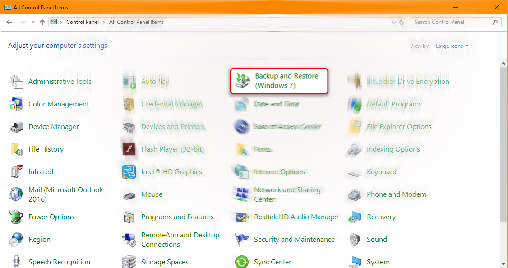Open the Backup and Restore icon
This screenshot has height=268, width=508.
243,81
